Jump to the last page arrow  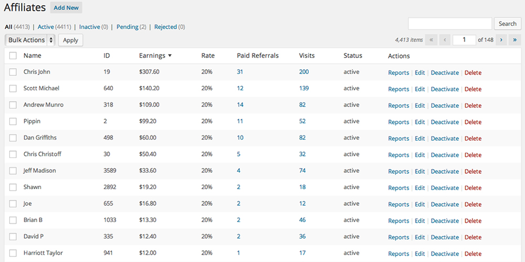[515, 40]
